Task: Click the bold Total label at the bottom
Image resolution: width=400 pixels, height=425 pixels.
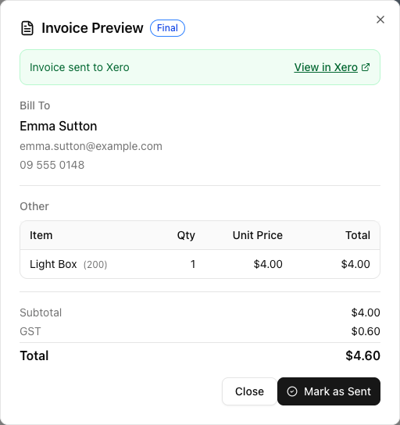Action: coord(34,355)
